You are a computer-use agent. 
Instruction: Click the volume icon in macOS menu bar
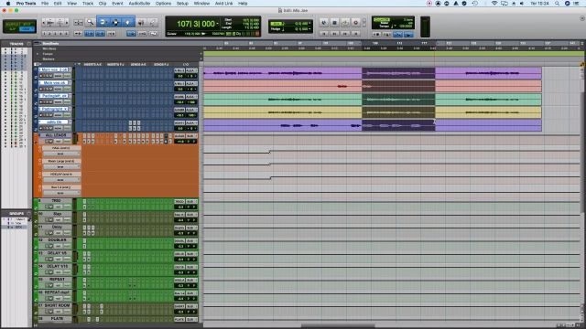click(x=522, y=4)
